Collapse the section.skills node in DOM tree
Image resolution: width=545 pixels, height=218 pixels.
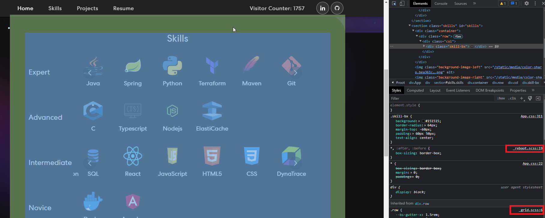pos(410,26)
